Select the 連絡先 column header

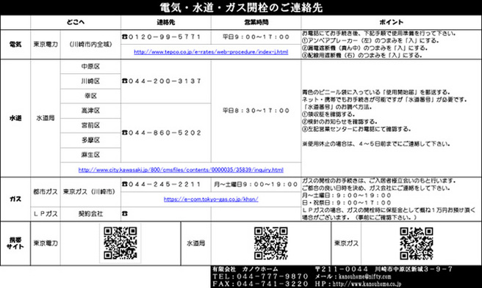166,22
